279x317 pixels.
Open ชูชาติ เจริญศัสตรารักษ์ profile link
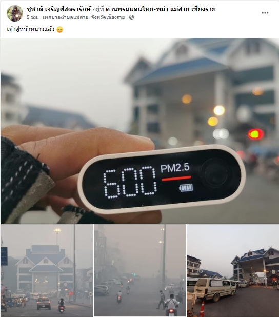59,9
